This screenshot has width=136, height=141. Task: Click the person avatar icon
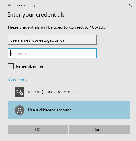click(x=20, y=110)
